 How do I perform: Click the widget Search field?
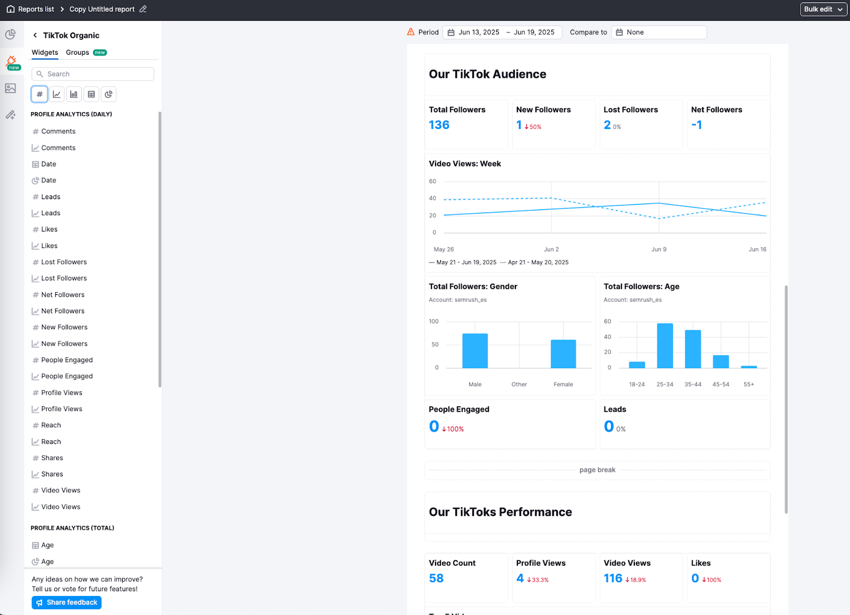click(x=93, y=74)
